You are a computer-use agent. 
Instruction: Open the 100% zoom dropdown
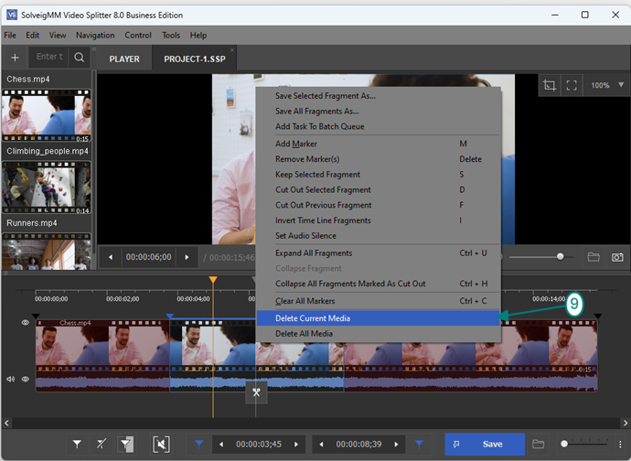pyautogui.click(x=607, y=85)
